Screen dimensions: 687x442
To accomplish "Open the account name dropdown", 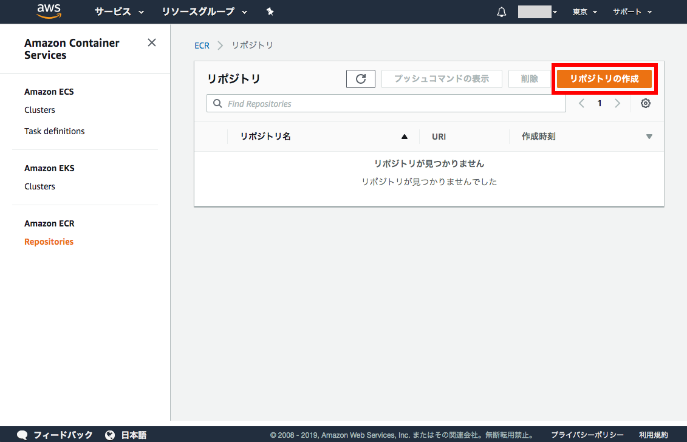I will tap(538, 12).
